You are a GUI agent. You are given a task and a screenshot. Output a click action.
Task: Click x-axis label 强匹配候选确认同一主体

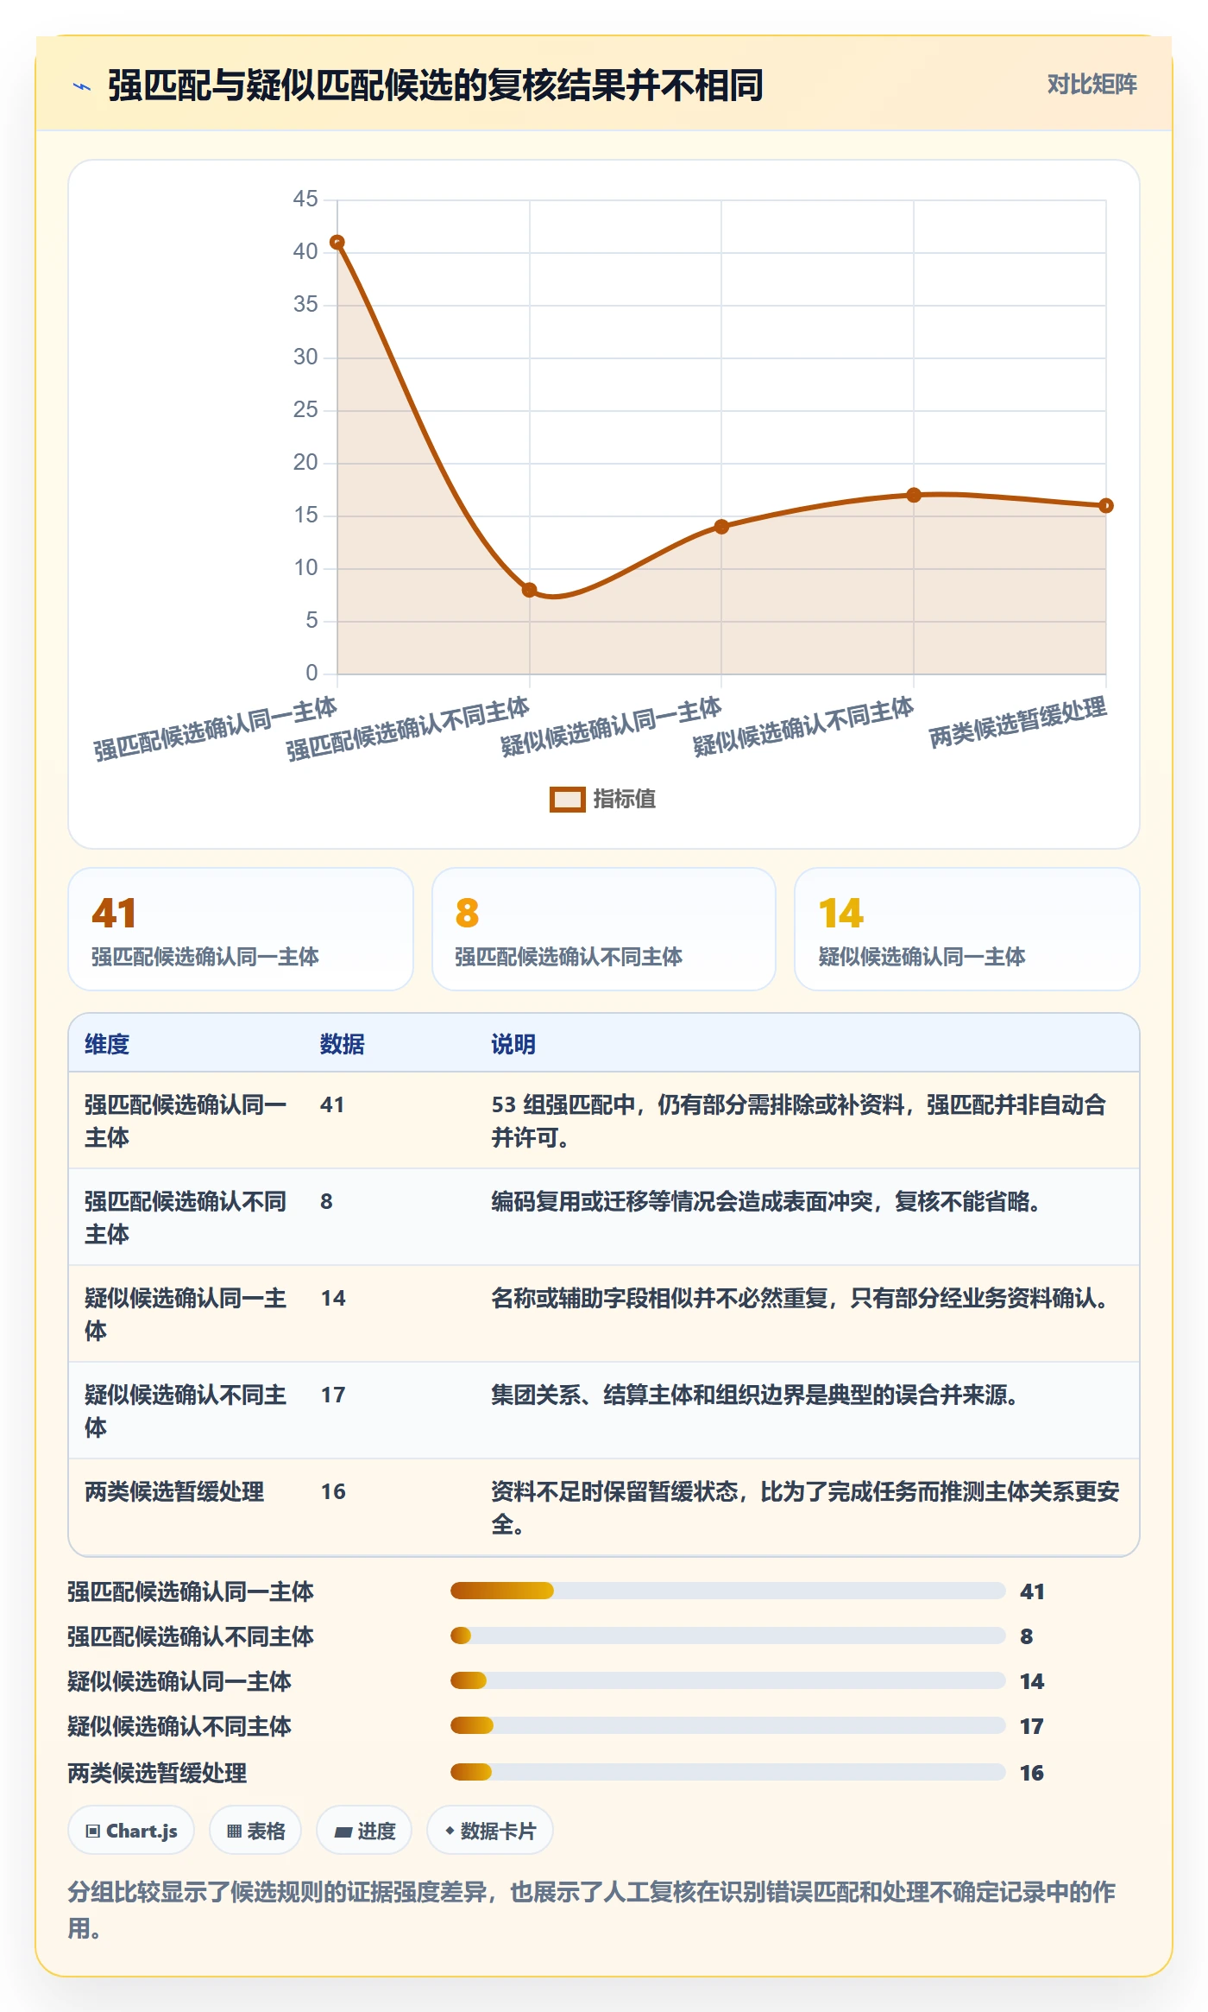pyautogui.click(x=215, y=730)
